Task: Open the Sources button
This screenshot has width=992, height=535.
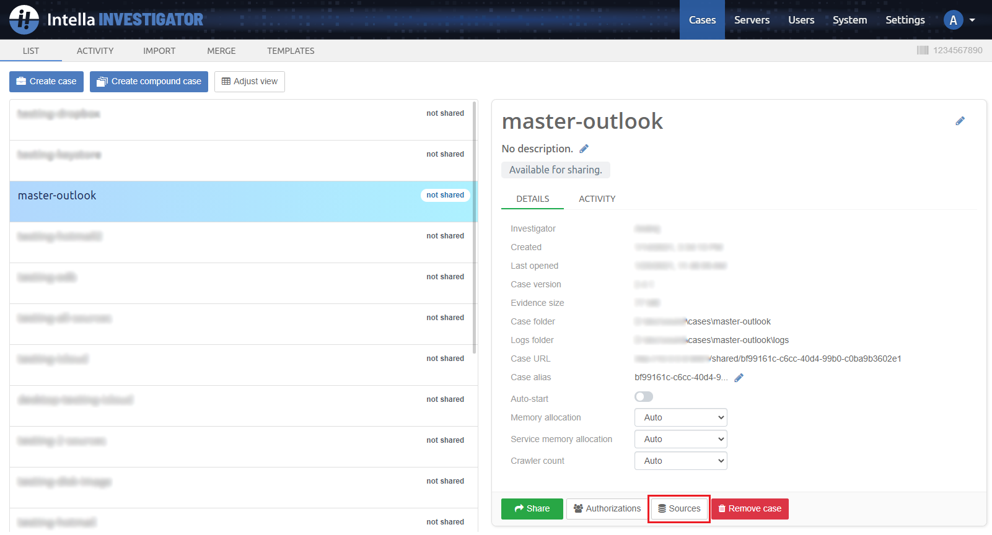Action: [679, 508]
